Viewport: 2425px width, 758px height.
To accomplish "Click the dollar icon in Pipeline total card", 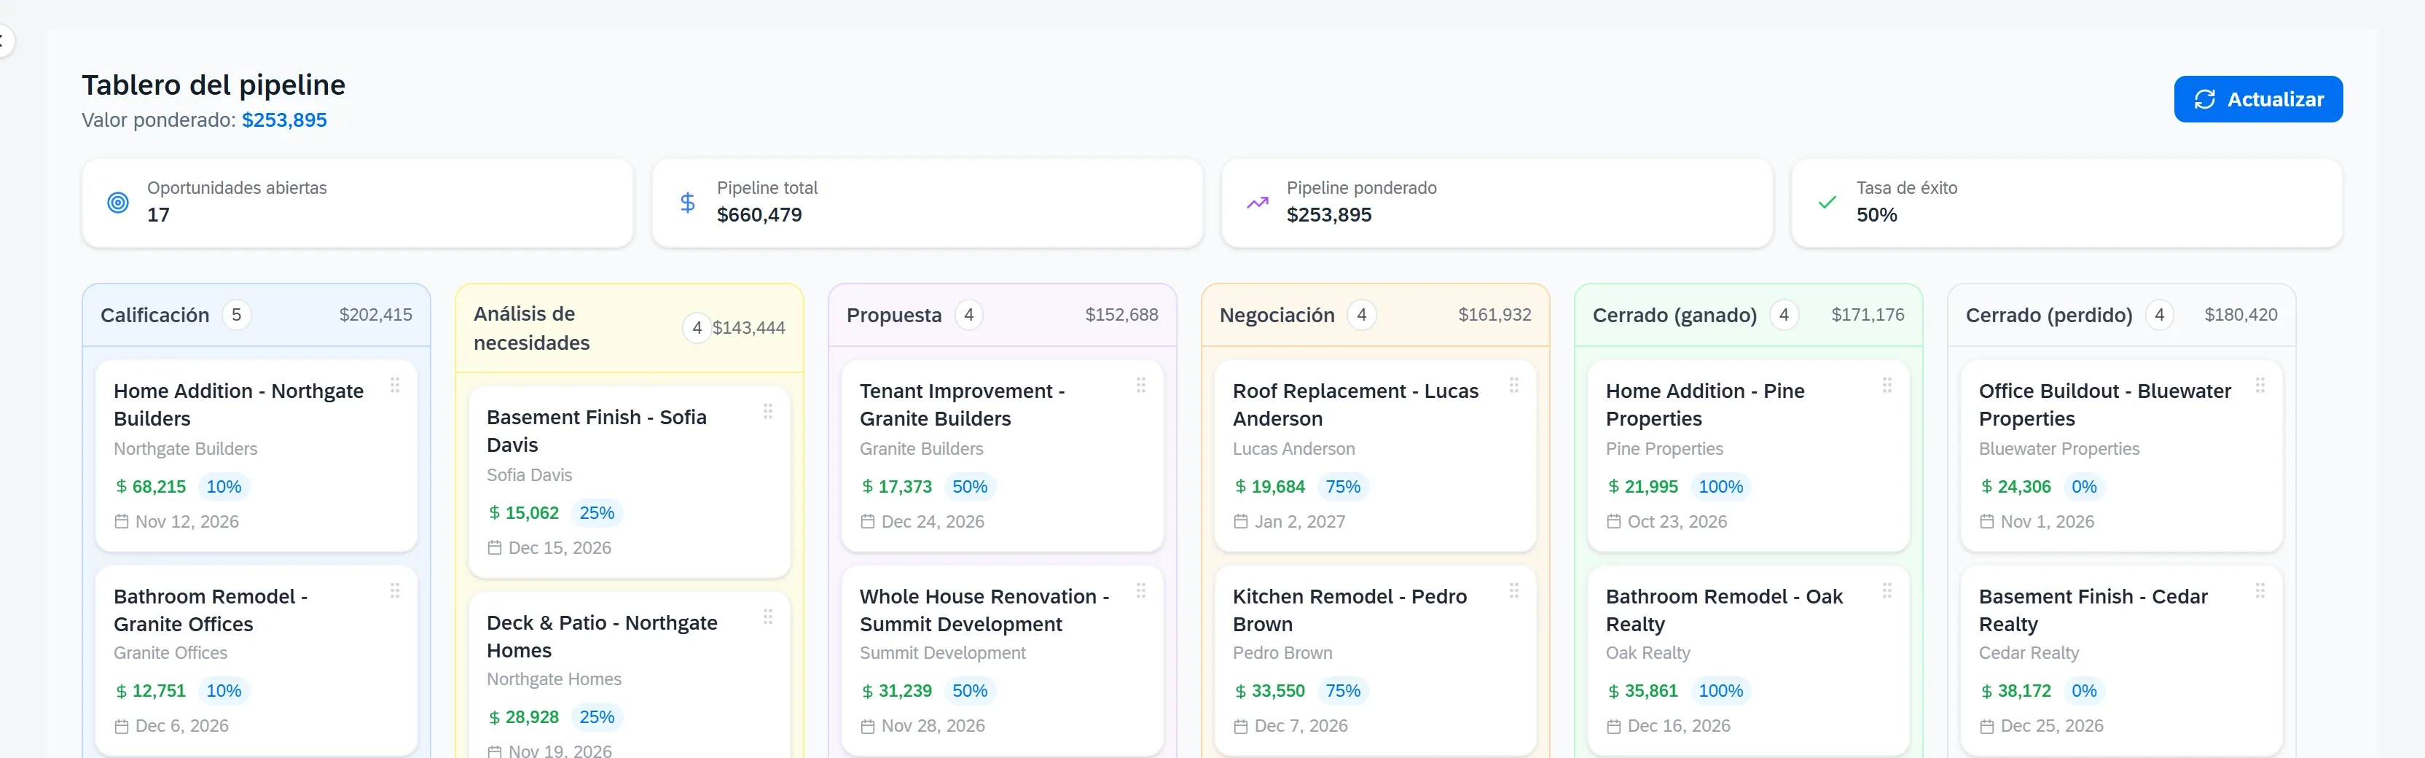I will (x=687, y=203).
